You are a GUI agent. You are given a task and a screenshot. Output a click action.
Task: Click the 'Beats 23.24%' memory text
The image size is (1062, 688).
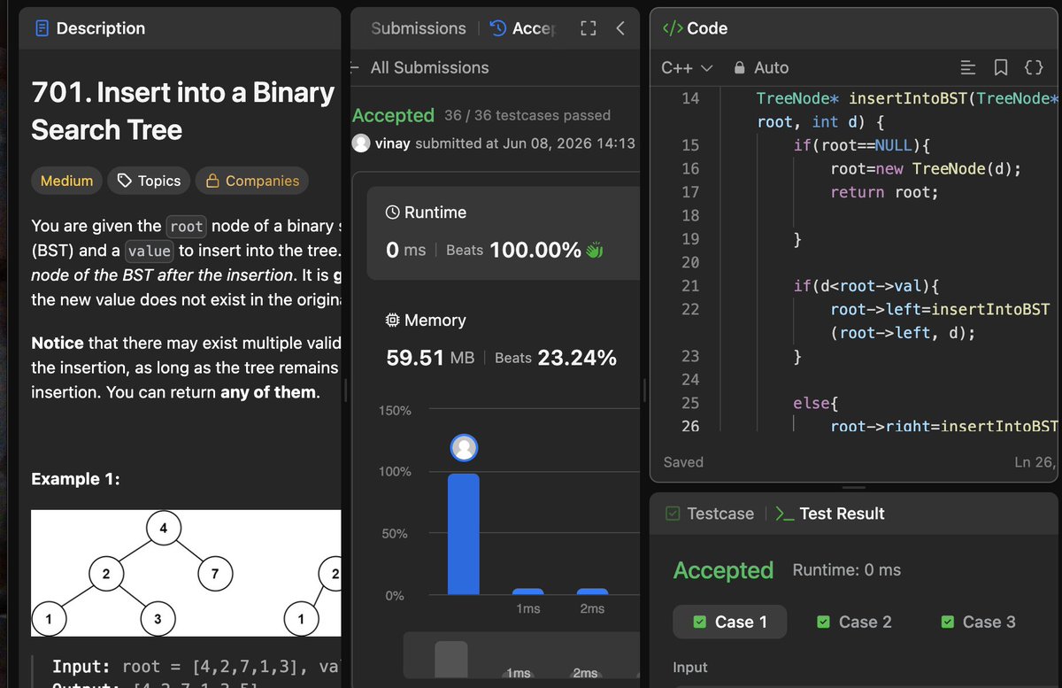pos(556,358)
